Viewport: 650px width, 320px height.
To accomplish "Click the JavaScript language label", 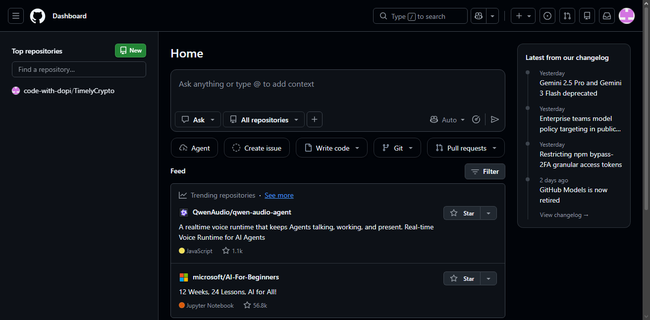I will 199,251.
